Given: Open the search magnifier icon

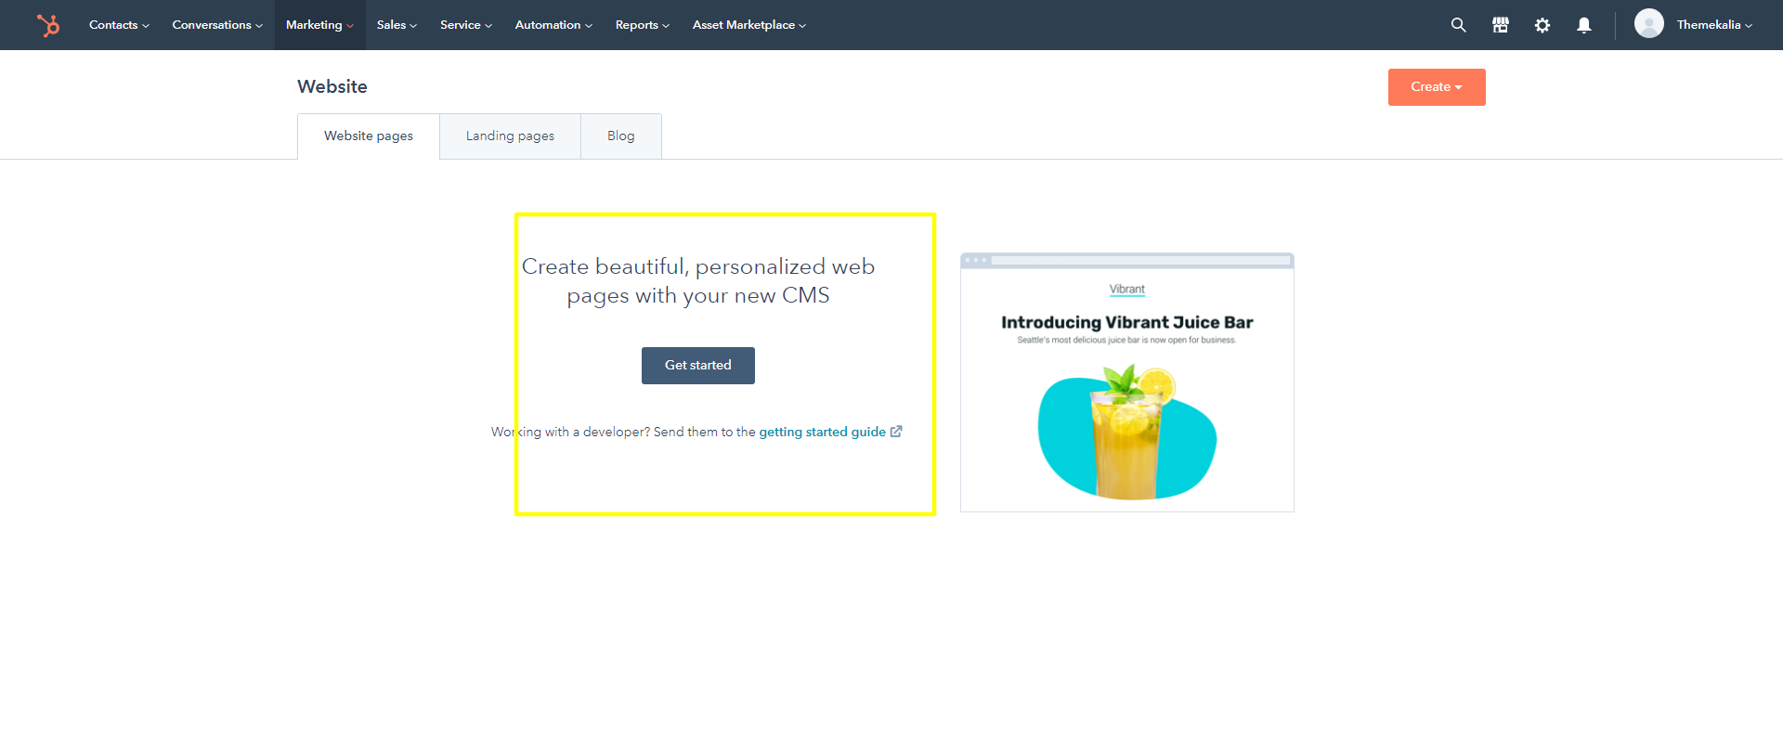Looking at the screenshot, I should [x=1458, y=25].
